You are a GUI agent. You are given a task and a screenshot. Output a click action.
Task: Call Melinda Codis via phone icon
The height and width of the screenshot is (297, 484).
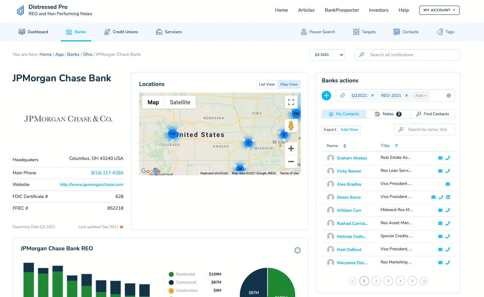pos(448,237)
